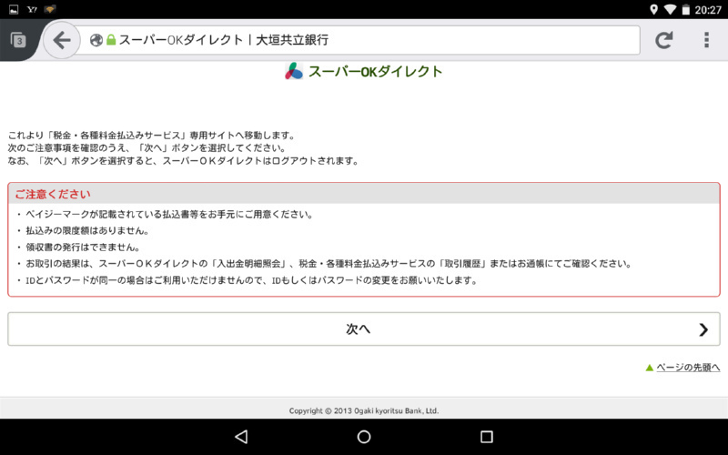Click the line 次のご注意事項を確認のうえ

click(147, 148)
